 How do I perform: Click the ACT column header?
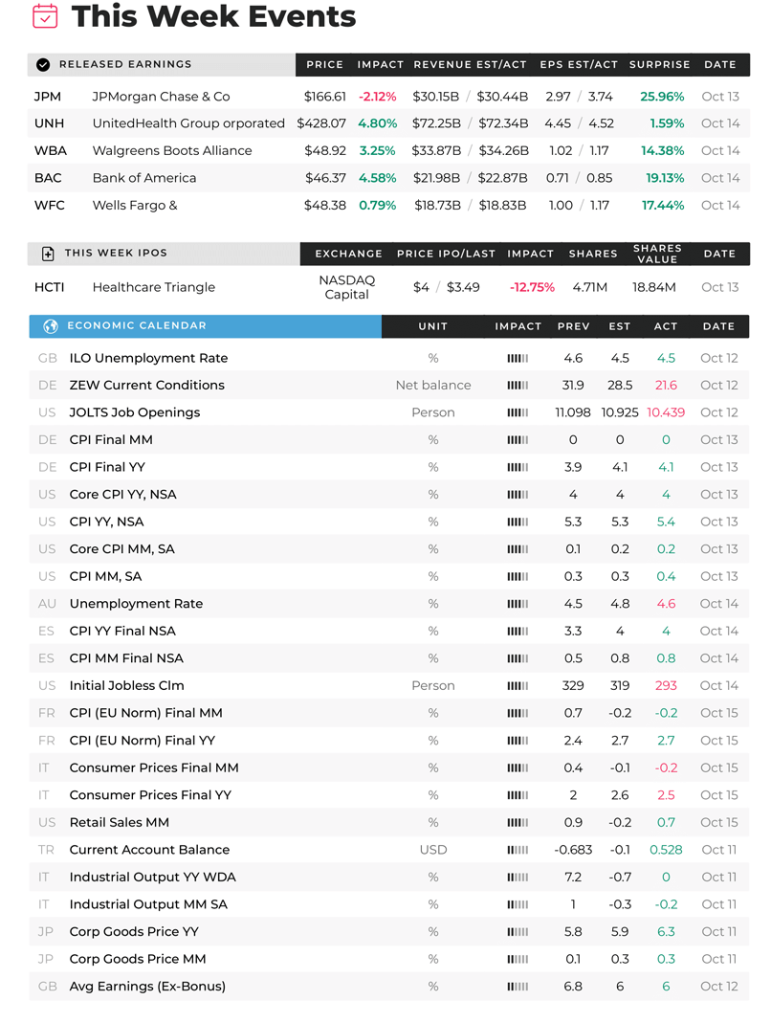pos(666,326)
